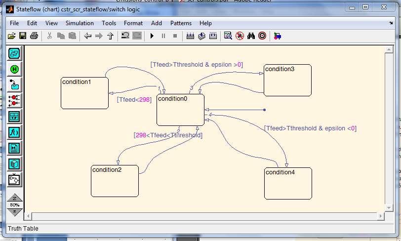The image size is (401, 241).
Task: Open the debugger bug icon
Action: click(240, 36)
